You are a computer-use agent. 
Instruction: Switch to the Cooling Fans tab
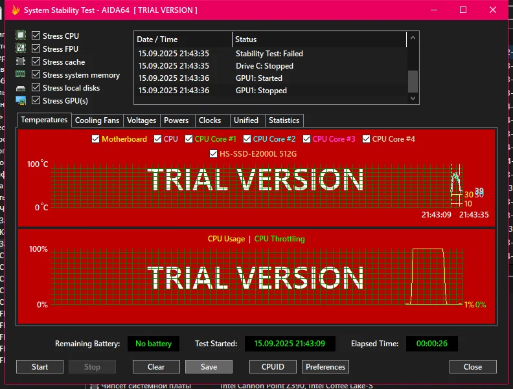click(97, 120)
